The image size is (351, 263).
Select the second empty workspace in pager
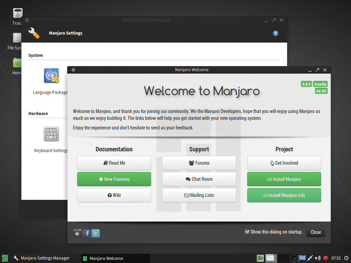coord(283,258)
